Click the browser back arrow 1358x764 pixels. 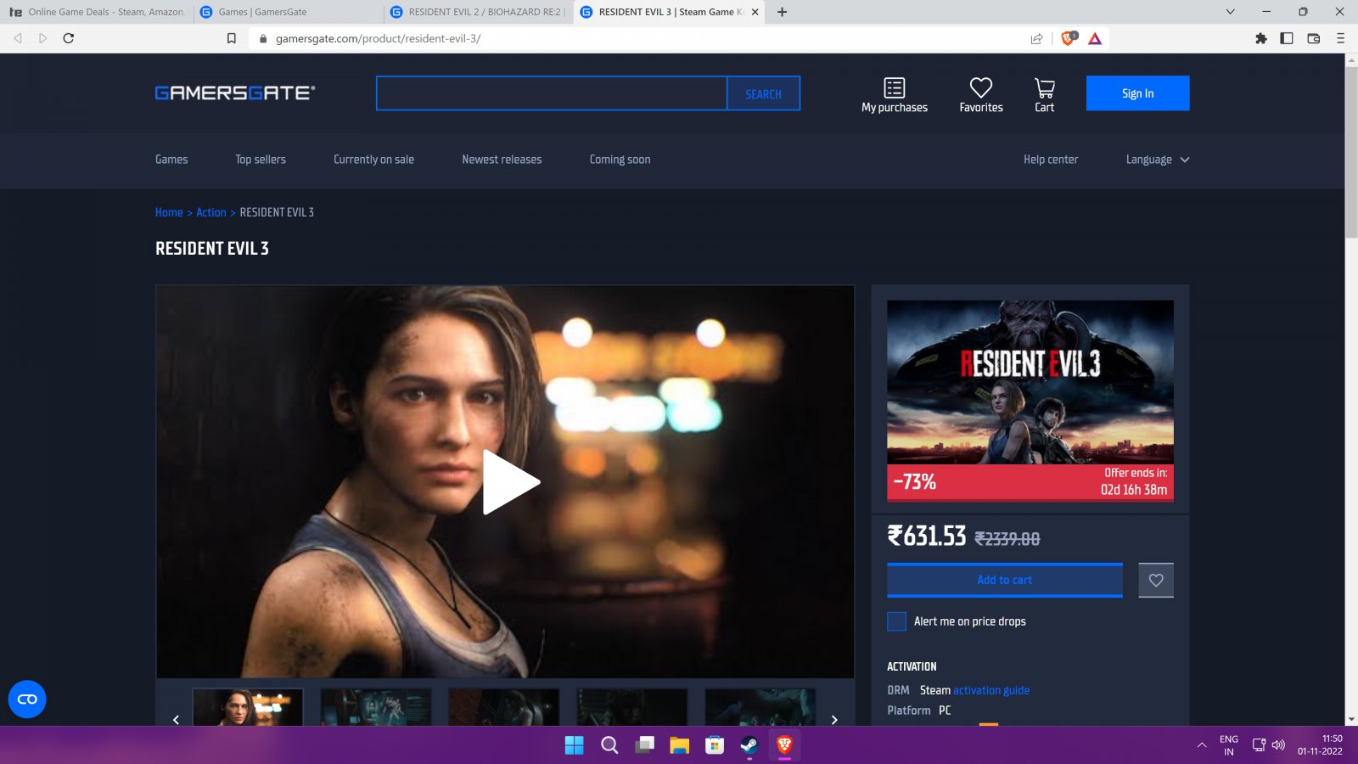18,38
